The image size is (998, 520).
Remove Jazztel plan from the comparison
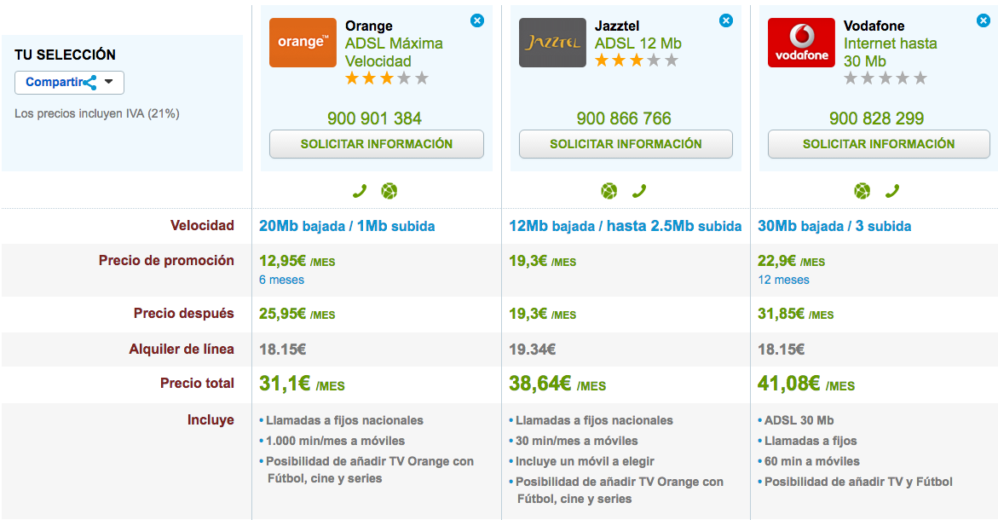click(x=726, y=20)
